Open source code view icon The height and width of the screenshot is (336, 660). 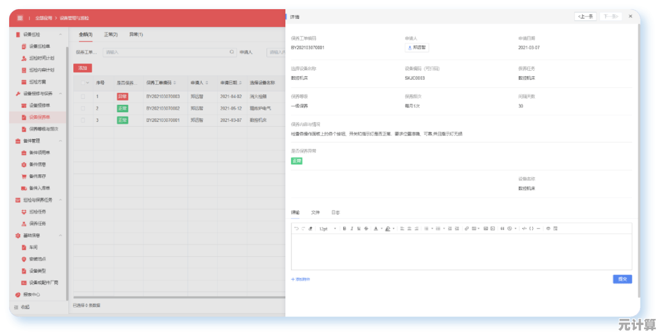pyautogui.click(x=524, y=229)
